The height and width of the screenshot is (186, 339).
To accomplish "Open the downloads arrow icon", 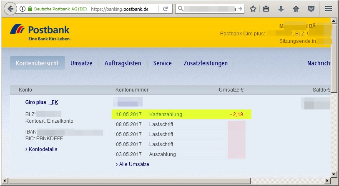I will point(281,9).
